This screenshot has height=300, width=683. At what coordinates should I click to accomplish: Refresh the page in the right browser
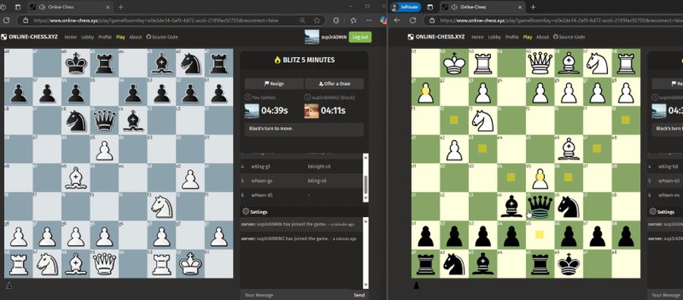pyautogui.click(x=413, y=21)
